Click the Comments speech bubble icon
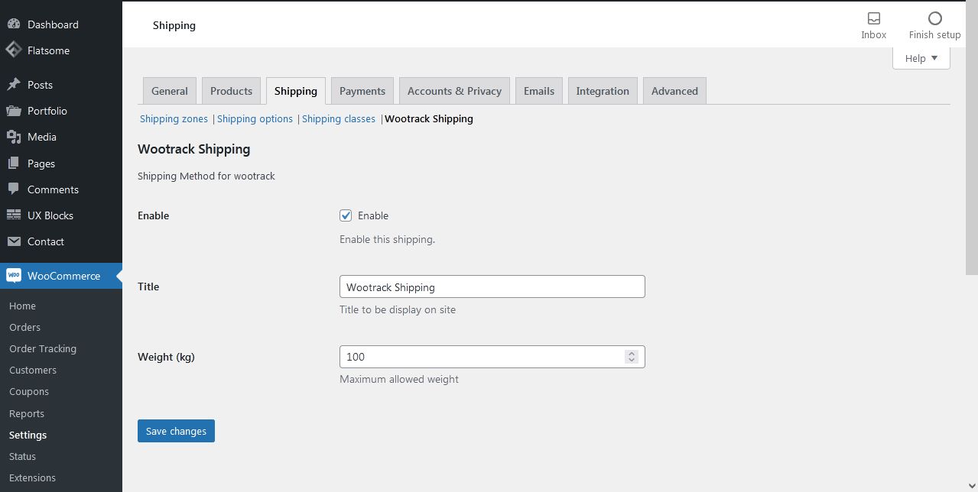This screenshot has height=492, width=978. (13, 189)
